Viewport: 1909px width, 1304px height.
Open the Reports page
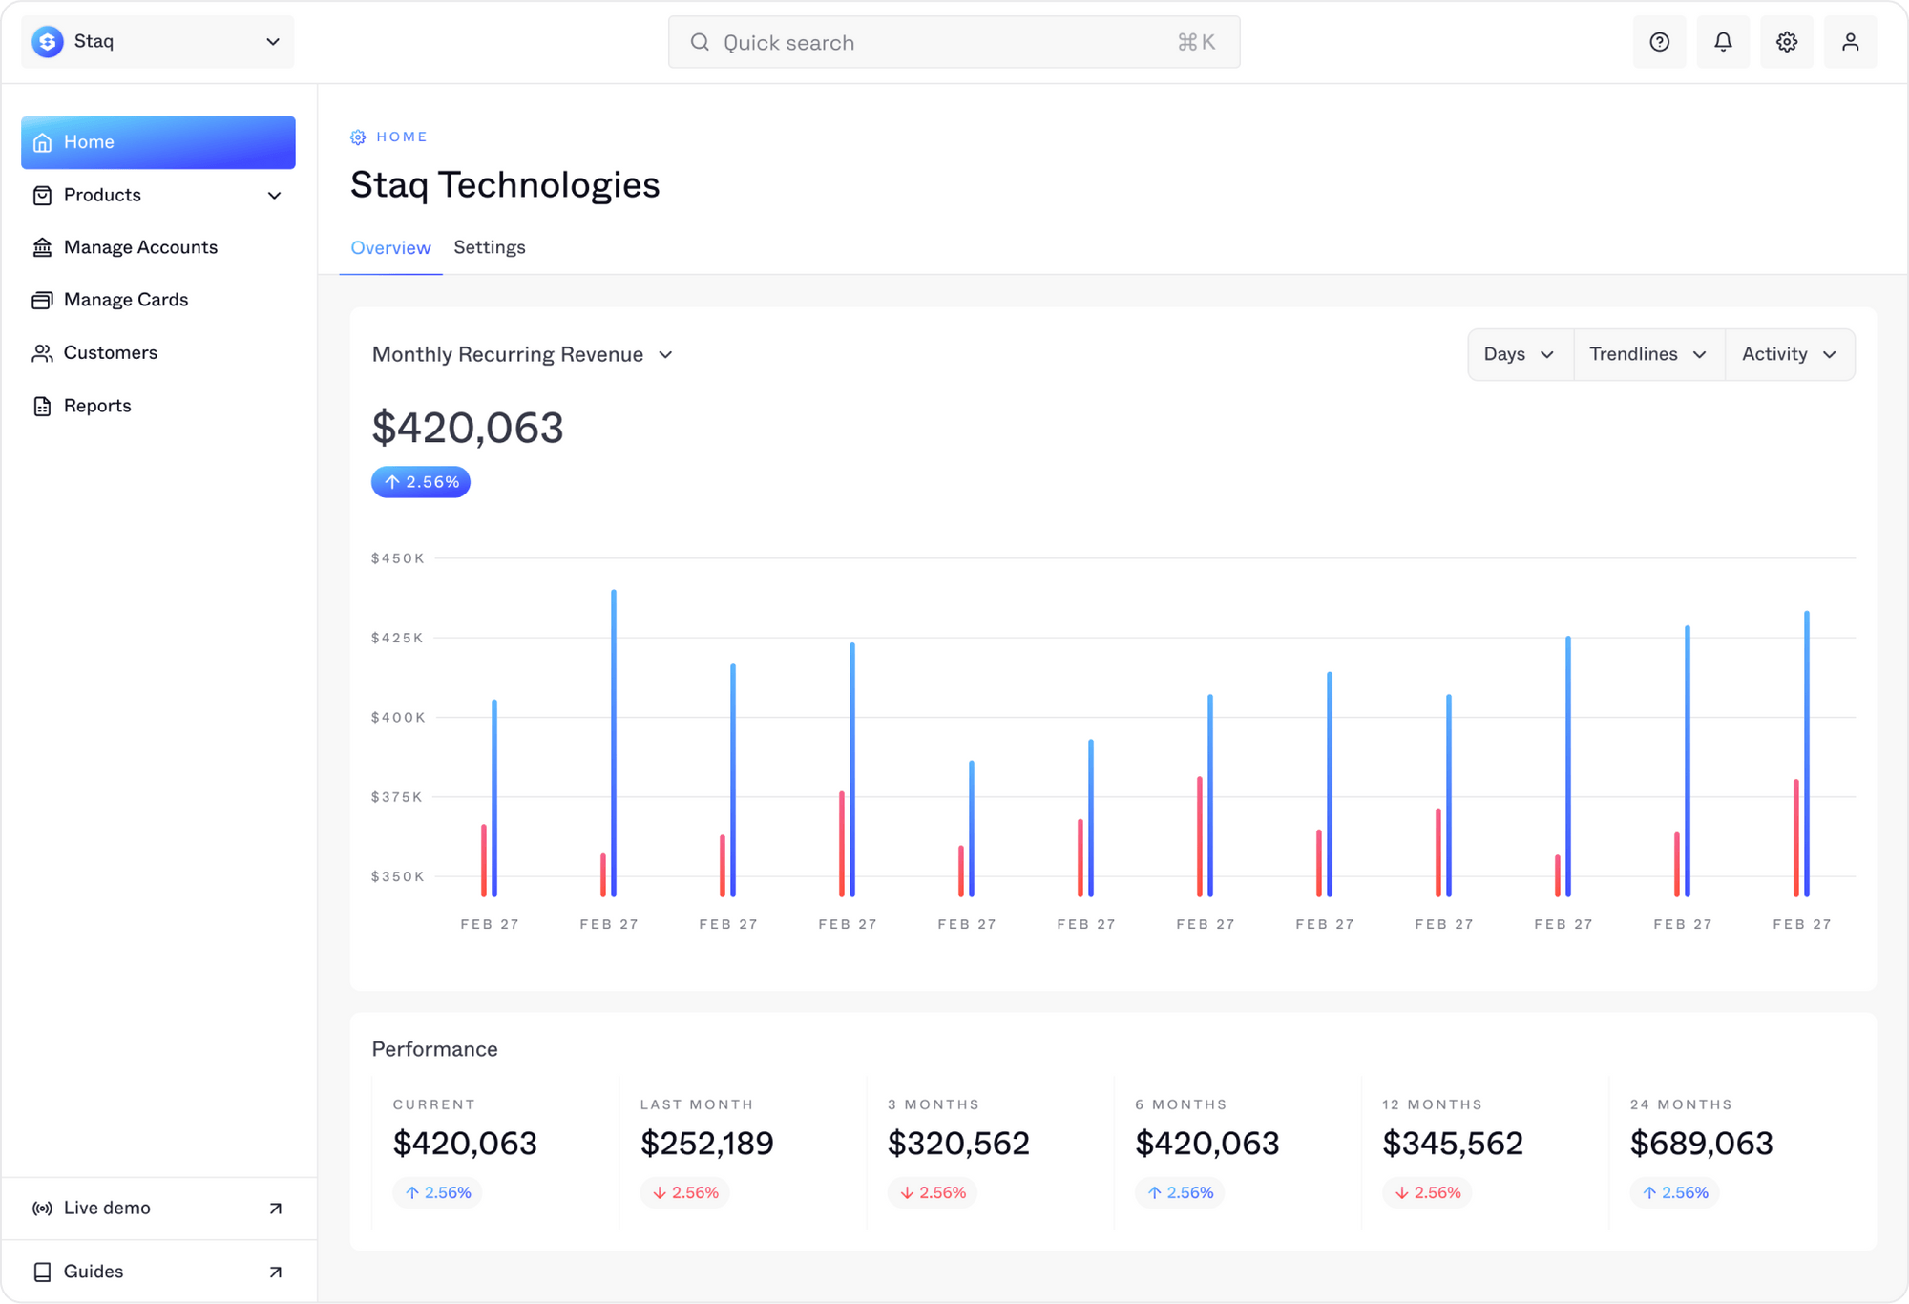pyautogui.click(x=157, y=406)
